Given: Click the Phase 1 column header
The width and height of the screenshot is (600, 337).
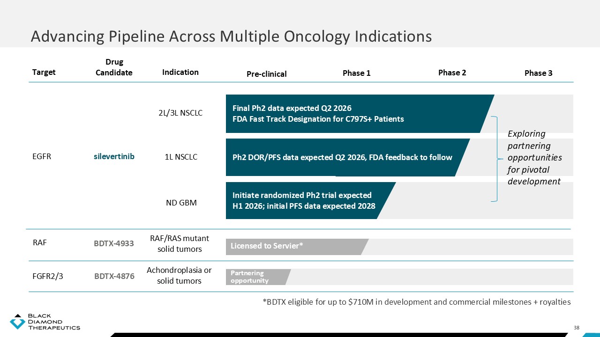Looking at the screenshot, I should [x=356, y=73].
